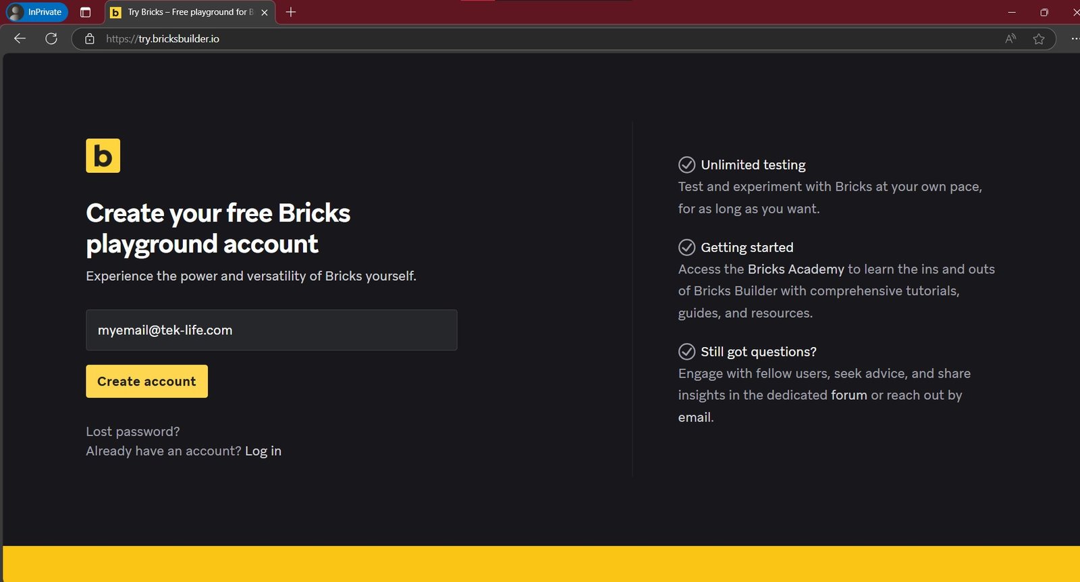Open browser settings ellipsis menu
The image size is (1080, 582).
click(x=1074, y=38)
